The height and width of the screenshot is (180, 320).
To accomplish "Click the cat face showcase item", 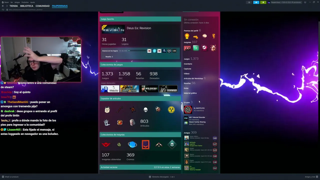I will point(107,110).
